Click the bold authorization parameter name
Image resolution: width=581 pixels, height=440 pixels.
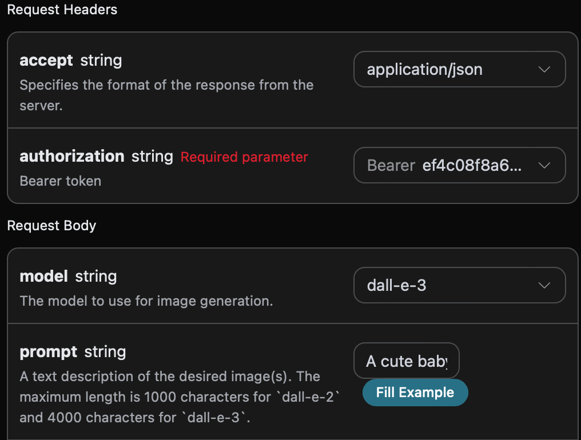coord(72,157)
